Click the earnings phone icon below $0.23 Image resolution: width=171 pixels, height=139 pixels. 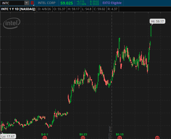[x=83, y=138]
